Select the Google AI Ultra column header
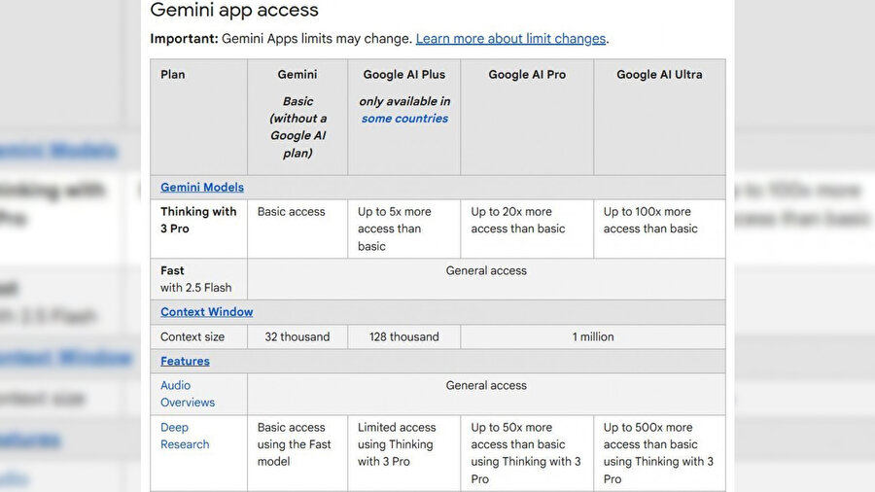Image resolution: width=875 pixels, height=492 pixels. pos(659,74)
